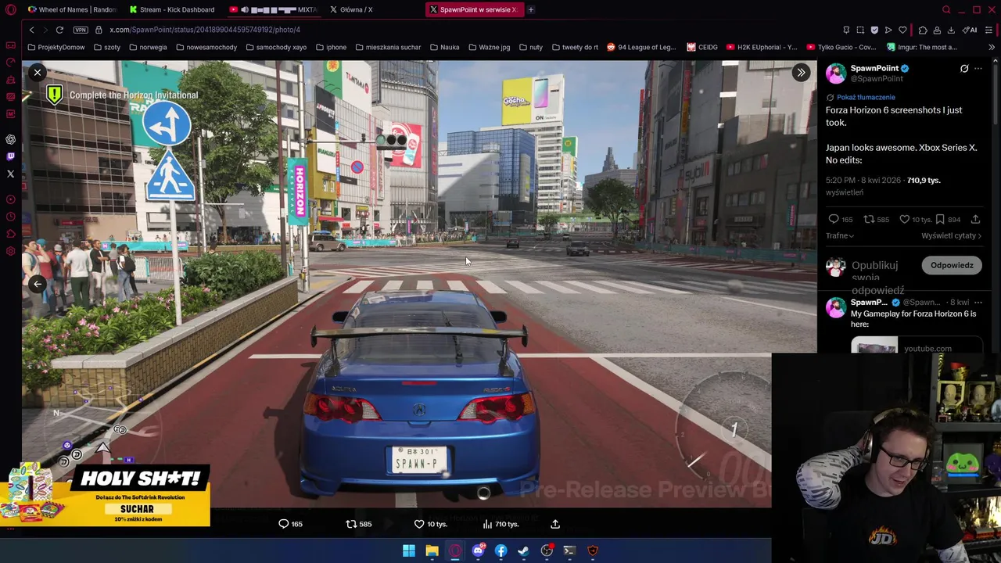Open samochody xayo bookmarks folder
1001x563 pixels.
(275, 47)
